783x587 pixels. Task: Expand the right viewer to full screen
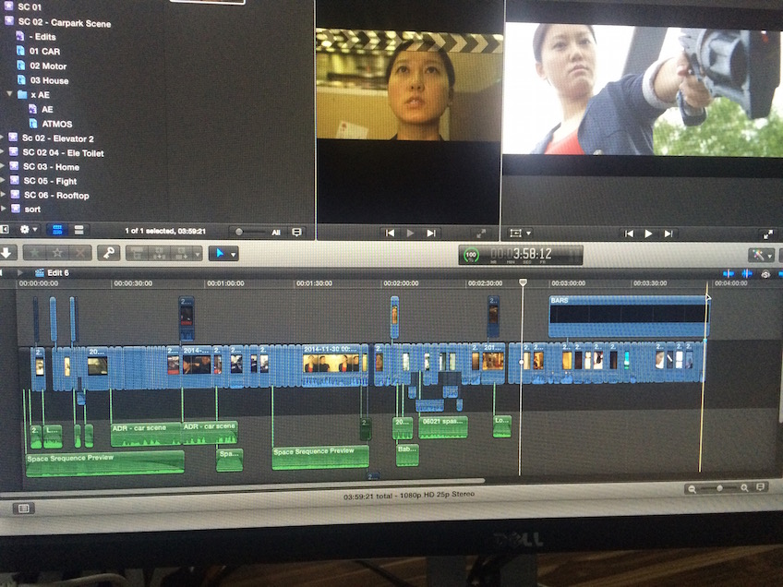pos(766,234)
